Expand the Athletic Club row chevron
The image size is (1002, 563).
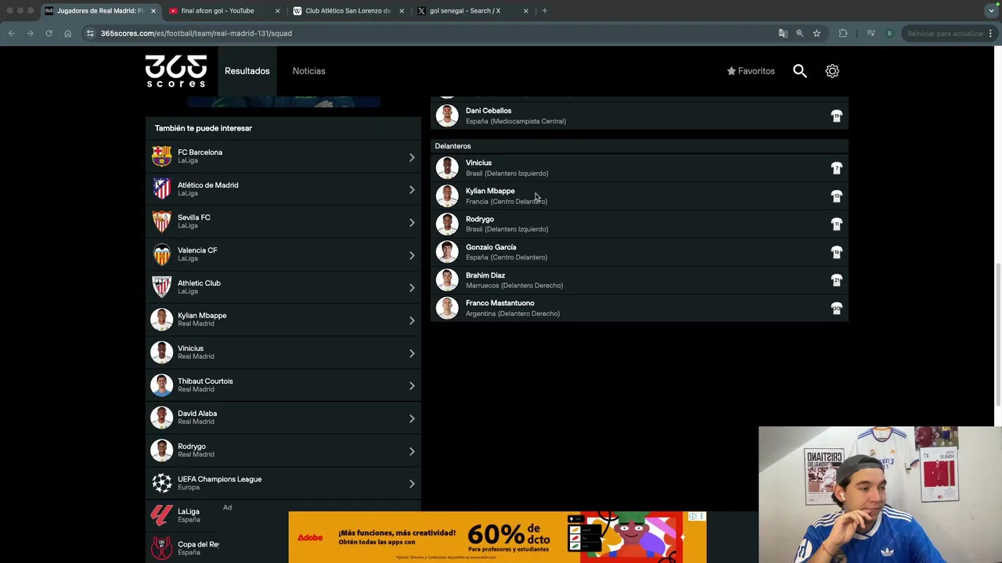click(x=412, y=288)
